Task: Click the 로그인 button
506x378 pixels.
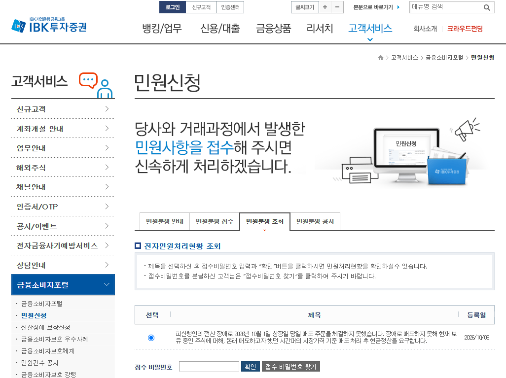Action: pos(173,7)
